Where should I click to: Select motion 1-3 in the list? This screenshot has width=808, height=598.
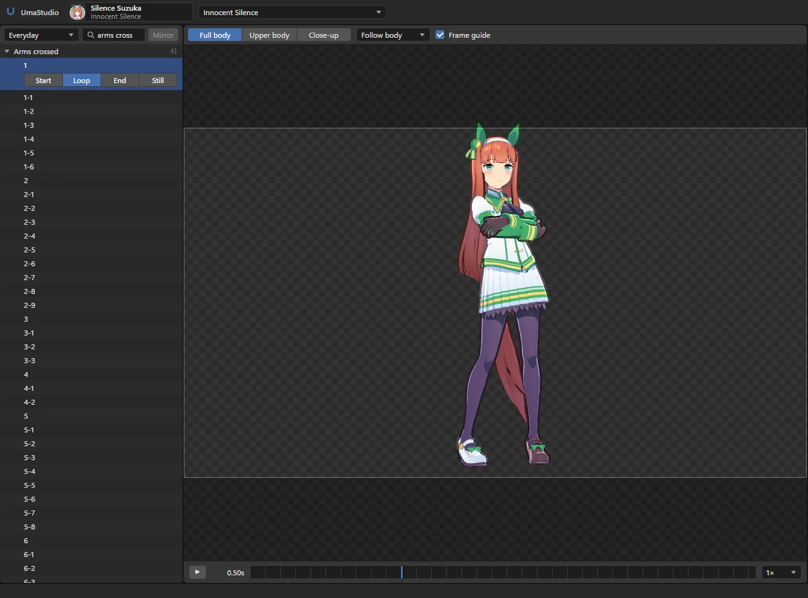click(91, 125)
